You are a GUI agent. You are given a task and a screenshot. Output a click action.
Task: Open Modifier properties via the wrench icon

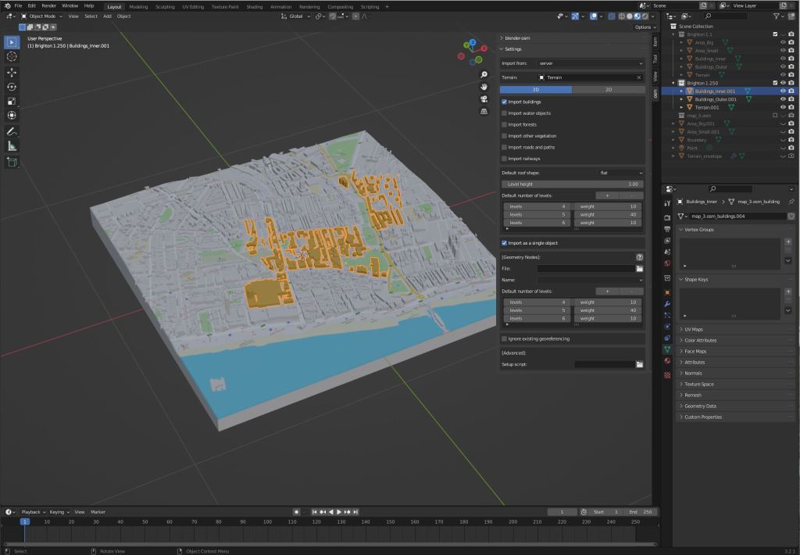click(666, 303)
